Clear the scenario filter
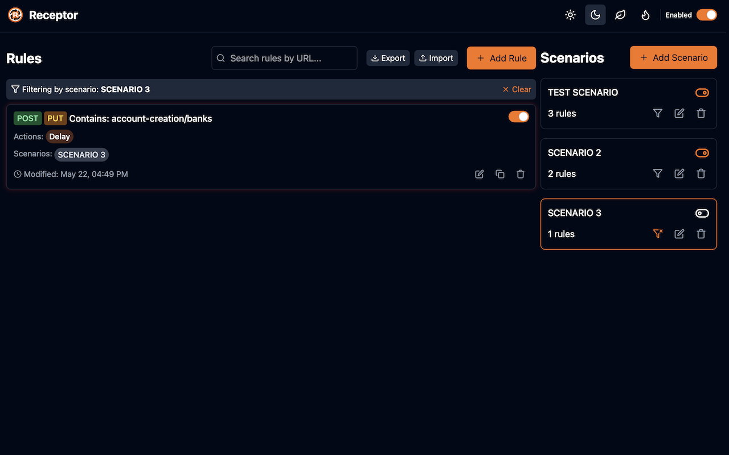 517,89
